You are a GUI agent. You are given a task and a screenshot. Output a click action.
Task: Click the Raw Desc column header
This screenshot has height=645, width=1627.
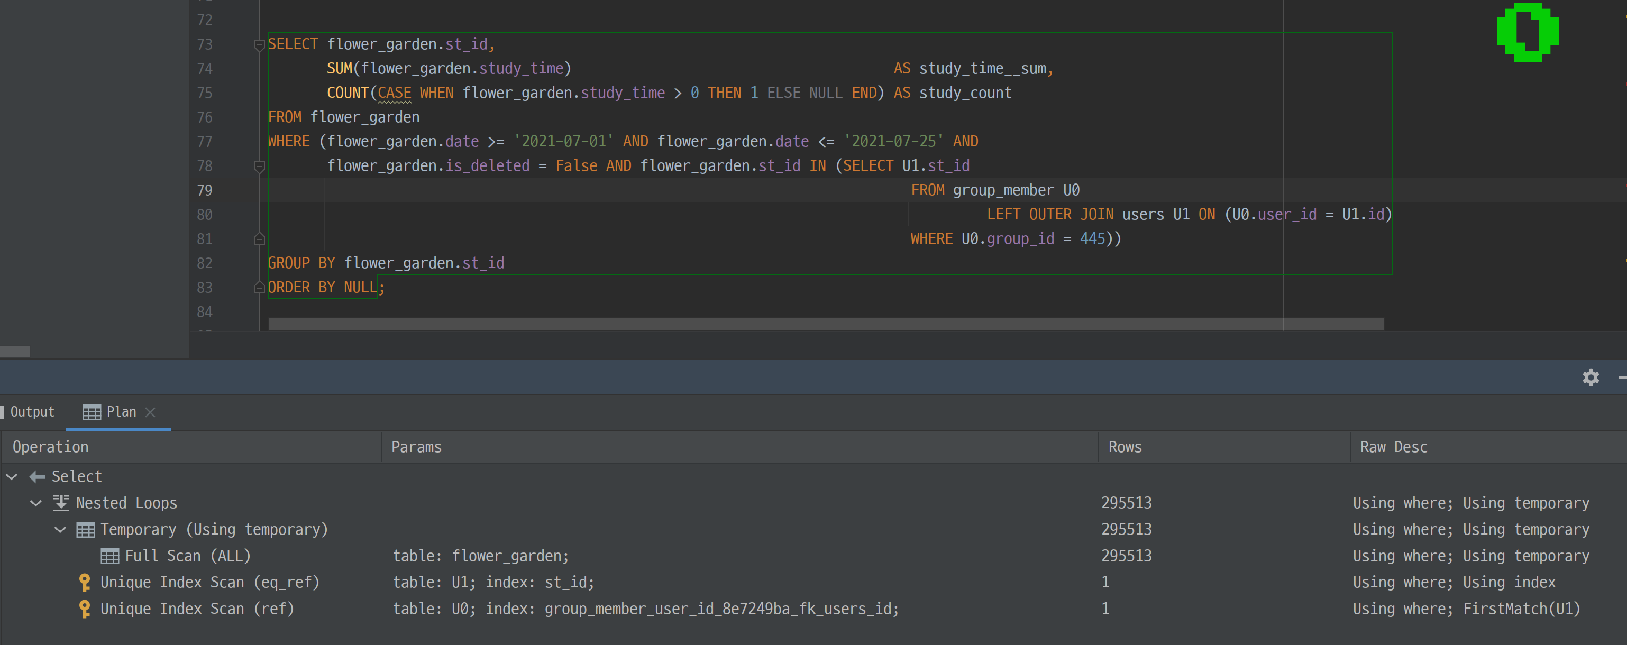coord(1393,447)
